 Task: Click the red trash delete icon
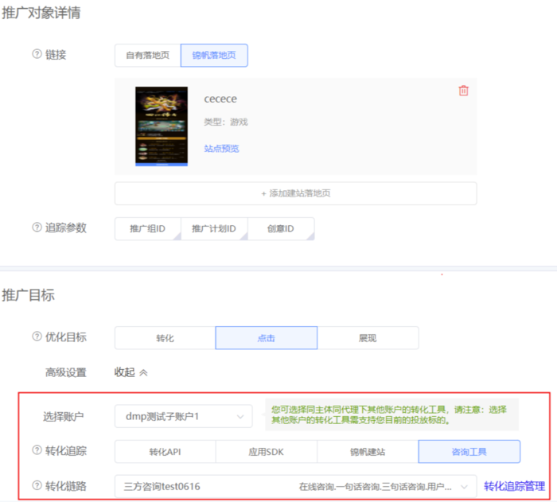click(x=464, y=91)
